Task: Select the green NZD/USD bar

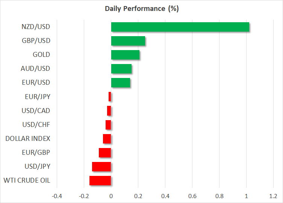Action: click(180, 27)
